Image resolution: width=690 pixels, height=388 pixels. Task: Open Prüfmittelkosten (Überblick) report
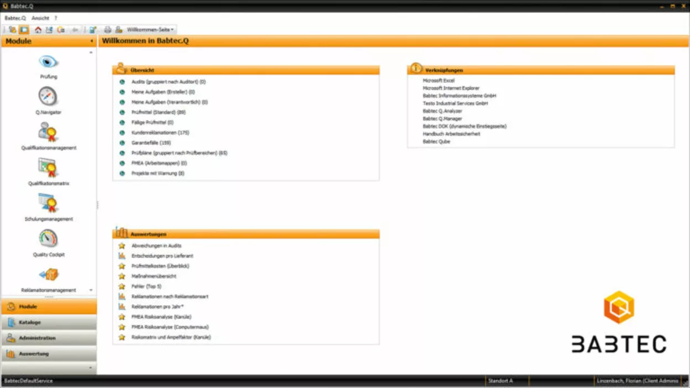tap(161, 266)
